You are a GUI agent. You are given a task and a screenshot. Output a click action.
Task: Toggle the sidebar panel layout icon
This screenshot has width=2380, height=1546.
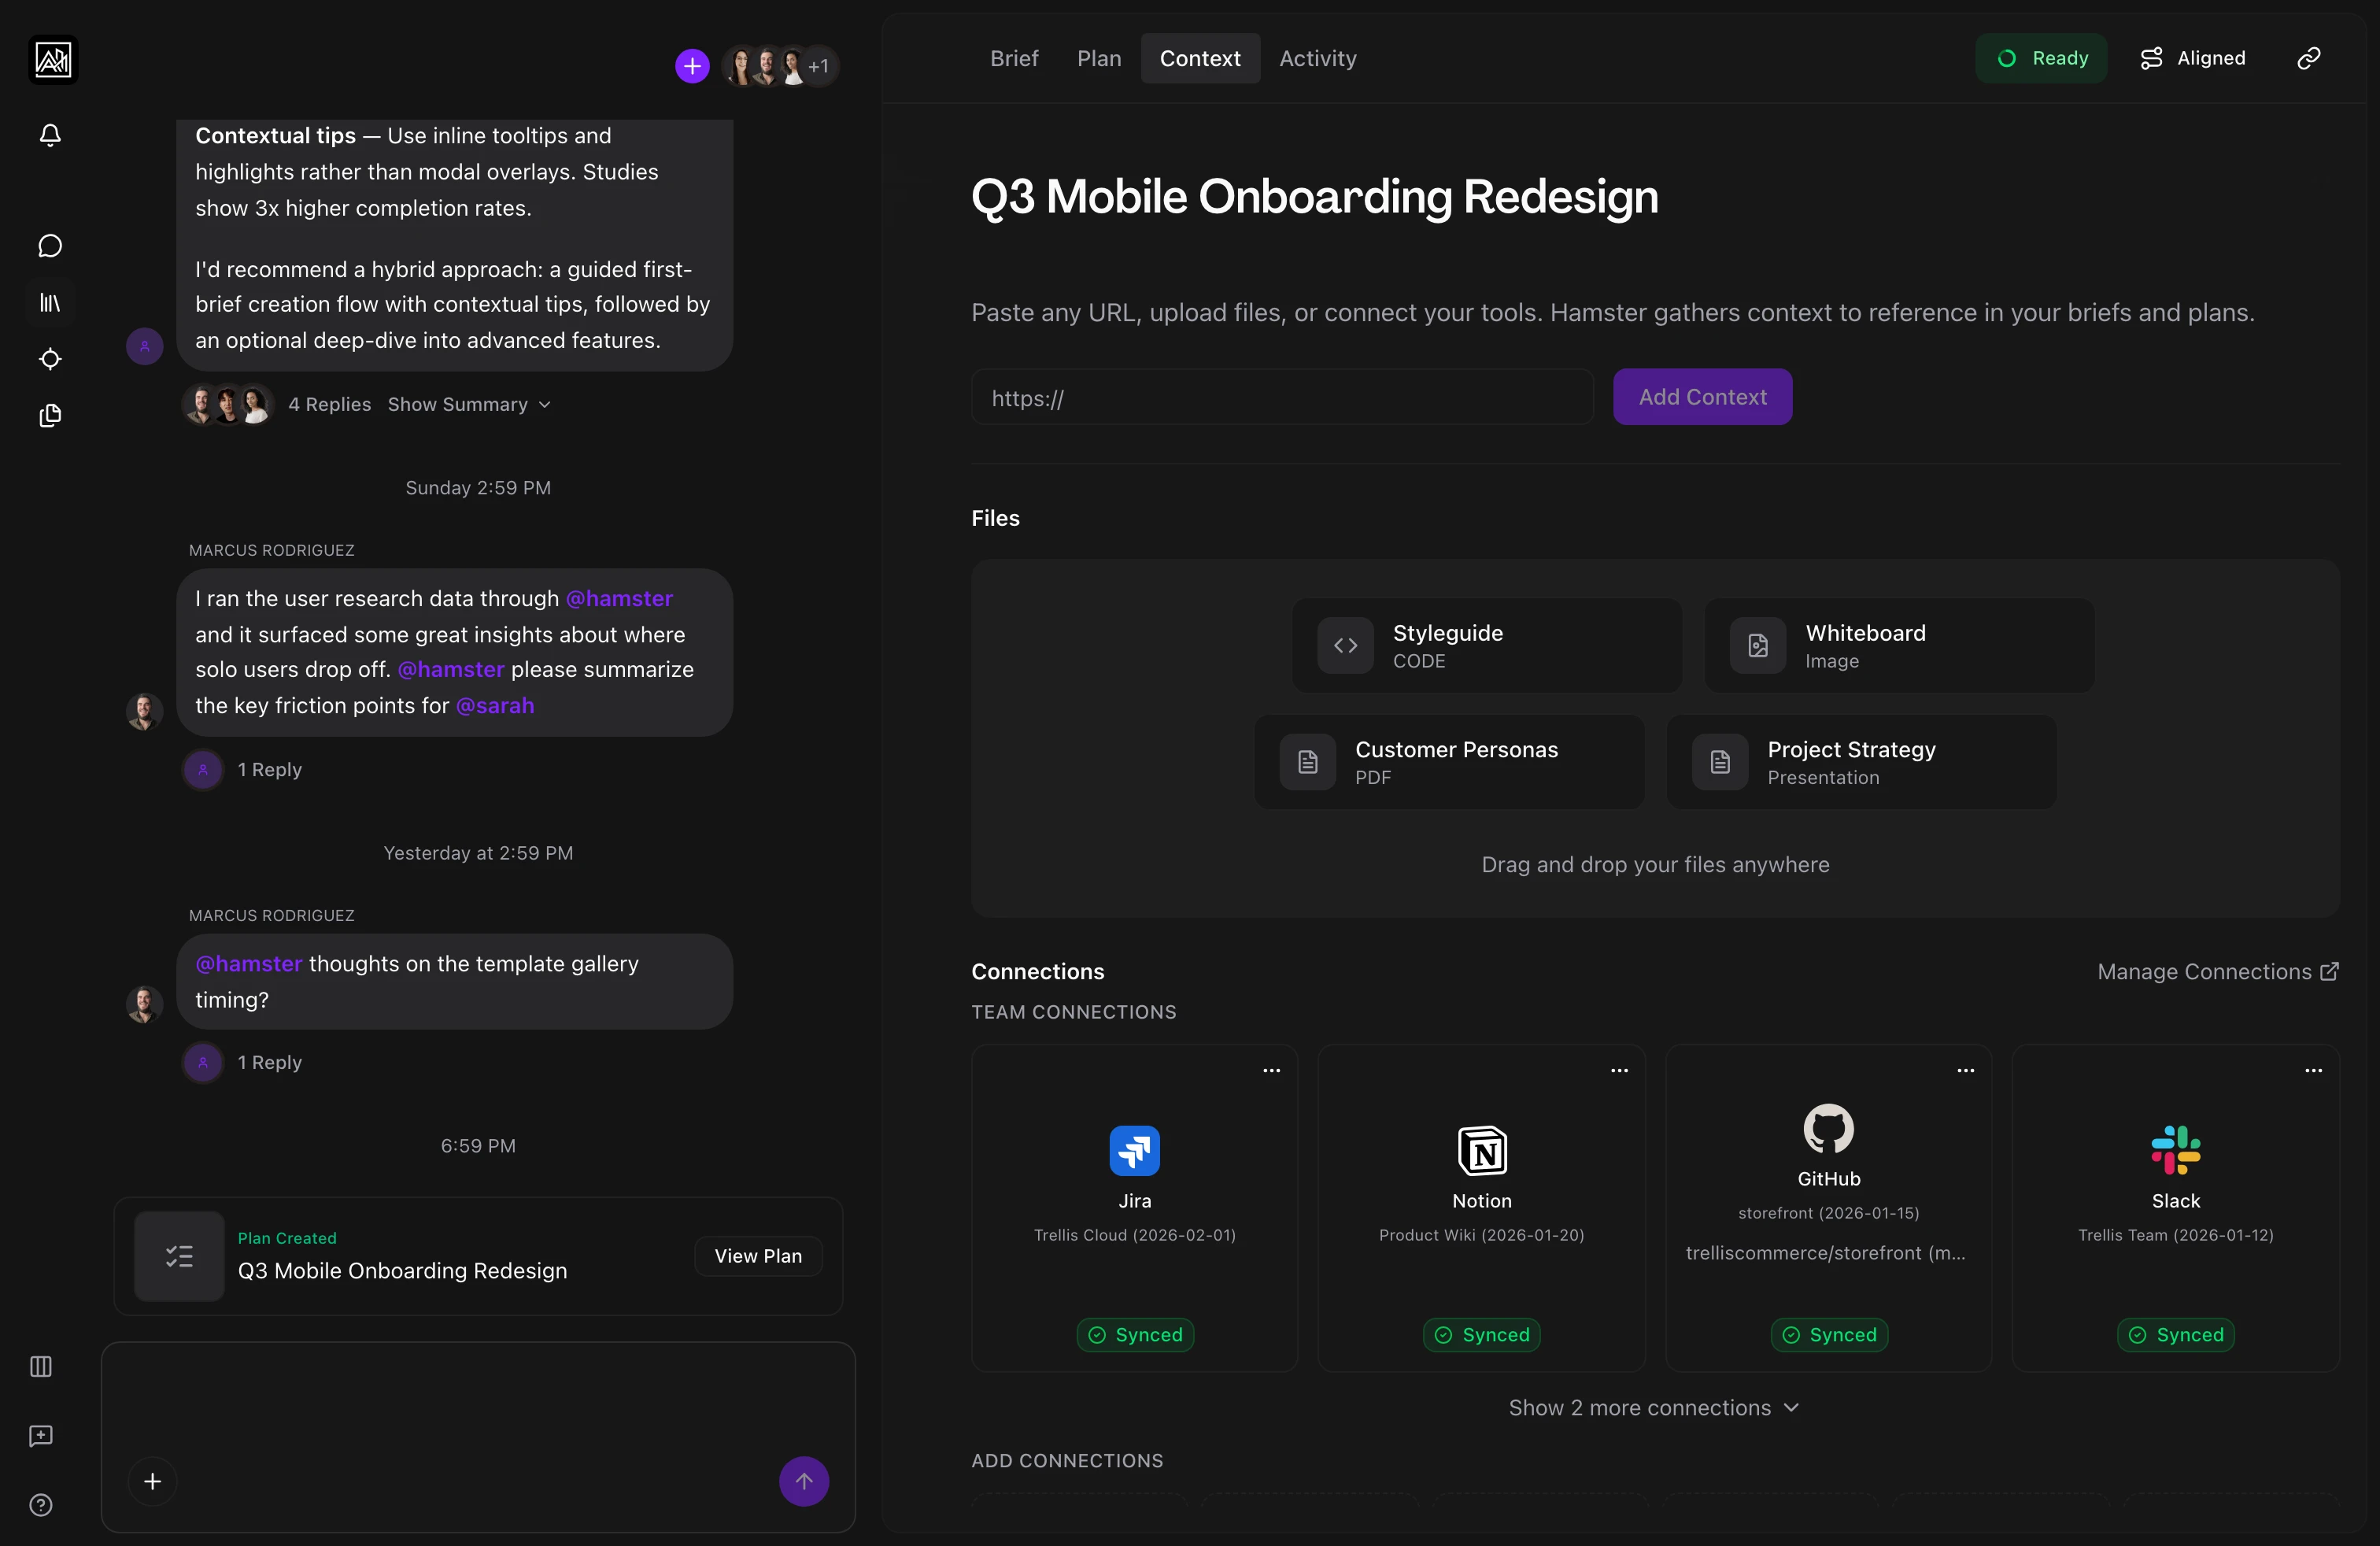[41, 1366]
